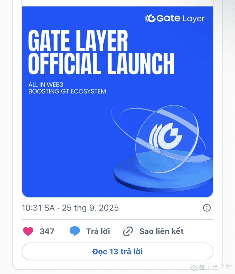This screenshot has width=235, height=274.
Task: Click the timestamp 10:31 SA · 25 thg 9, 2025
Action: 70,208
